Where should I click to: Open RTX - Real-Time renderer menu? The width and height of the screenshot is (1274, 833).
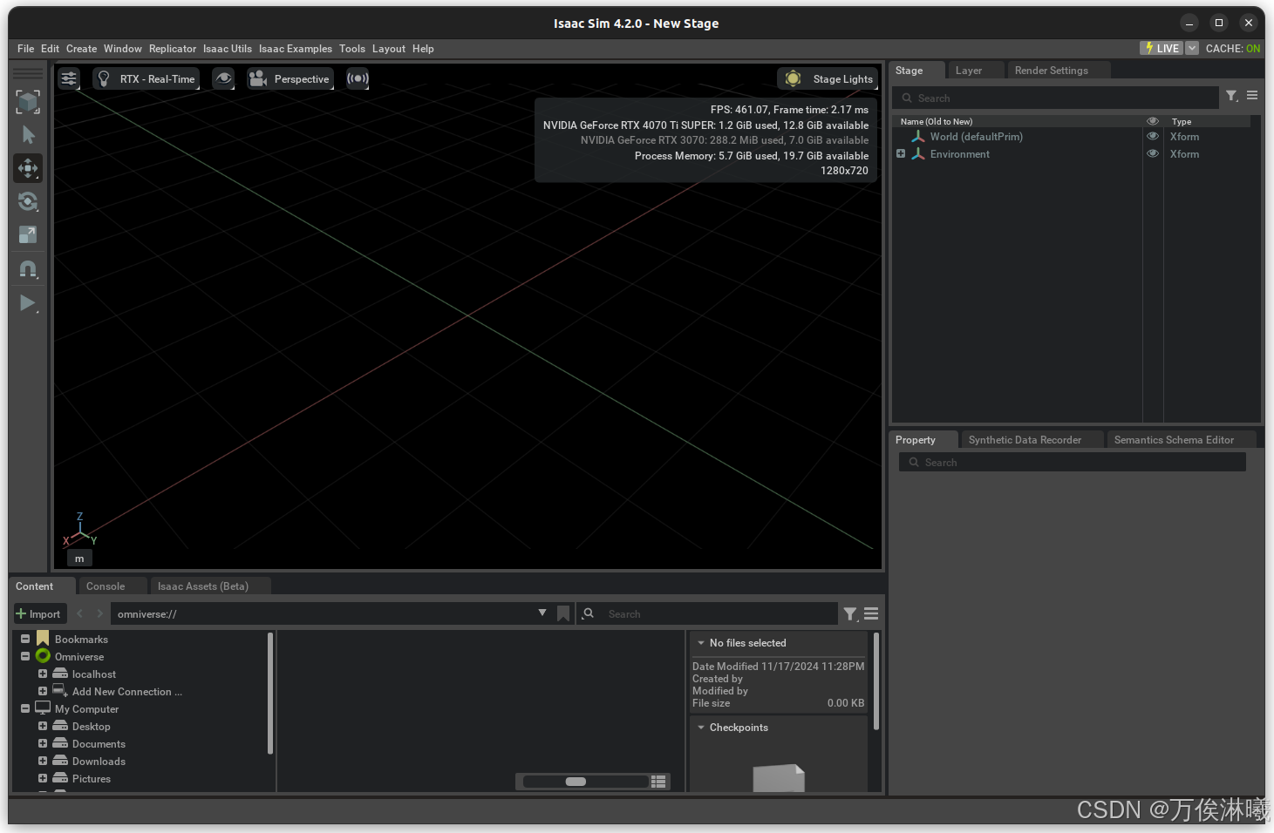[x=146, y=78]
